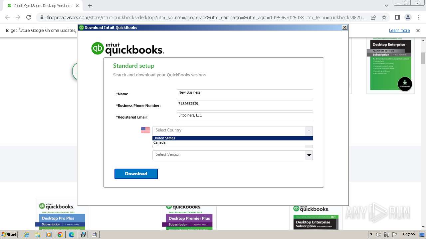Go back with the browser back arrow
The image size is (426, 239).
(x=7, y=17)
